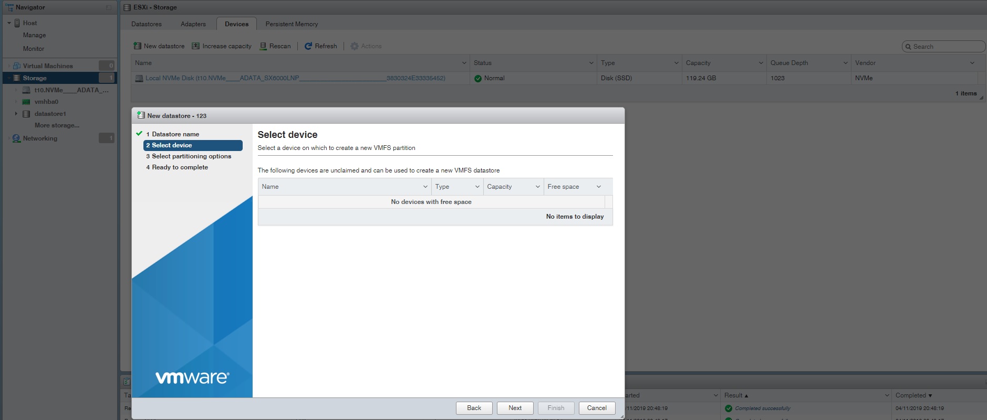The height and width of the screenshot is (420, 987).
Task: Click the Increase capacity icon
Action: (x=196, y=46)
